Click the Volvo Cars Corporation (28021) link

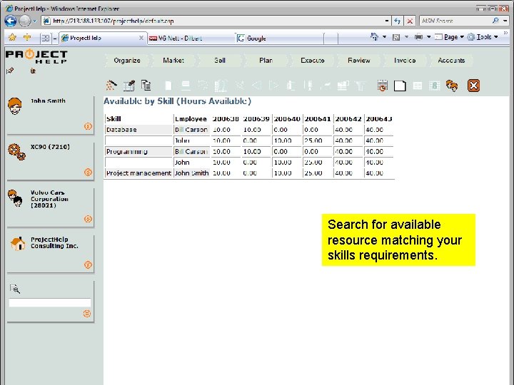(49, 199)
